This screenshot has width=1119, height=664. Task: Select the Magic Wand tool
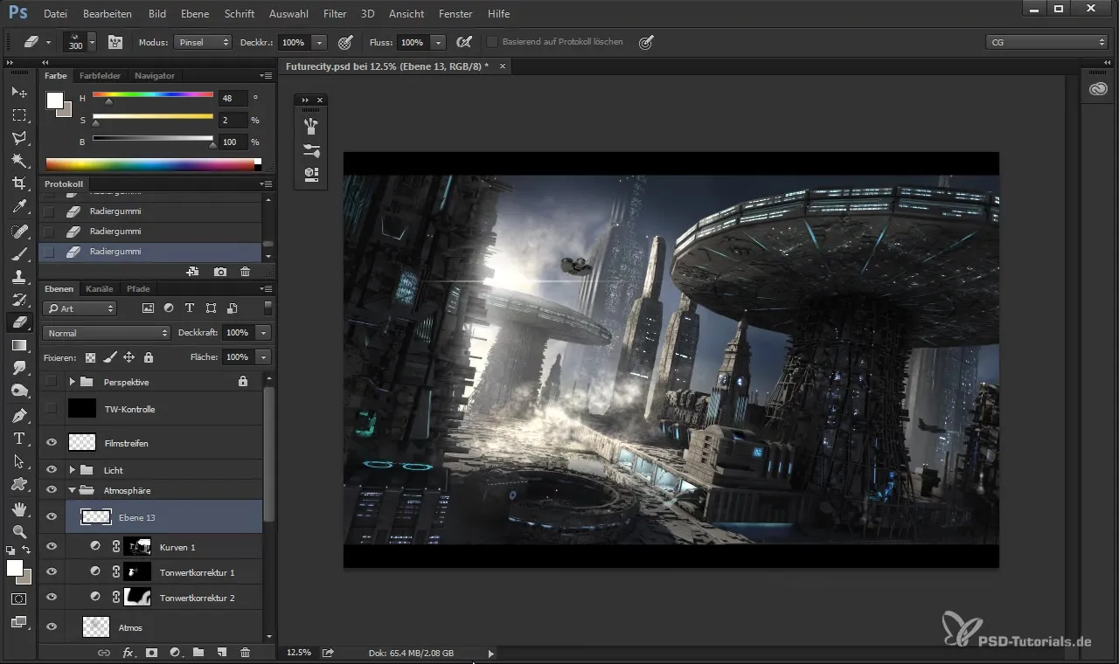pyautogui.click(x=18, y=160)
